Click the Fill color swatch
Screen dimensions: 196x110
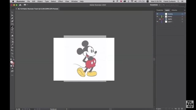[12, 62]
